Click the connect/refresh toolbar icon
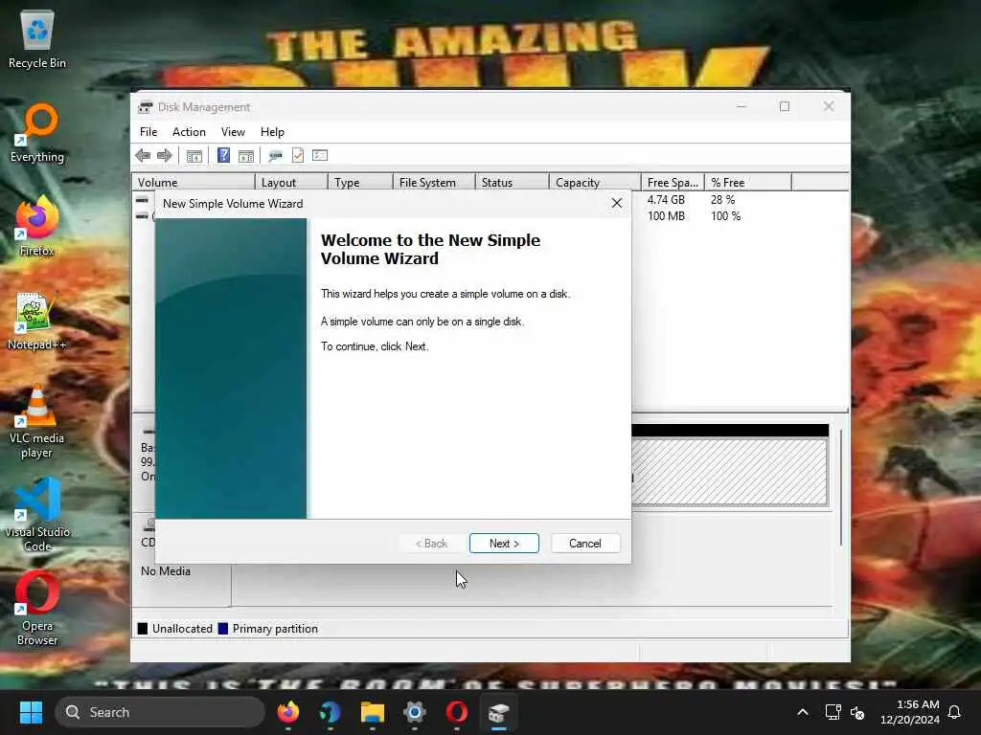 point(275,156)
